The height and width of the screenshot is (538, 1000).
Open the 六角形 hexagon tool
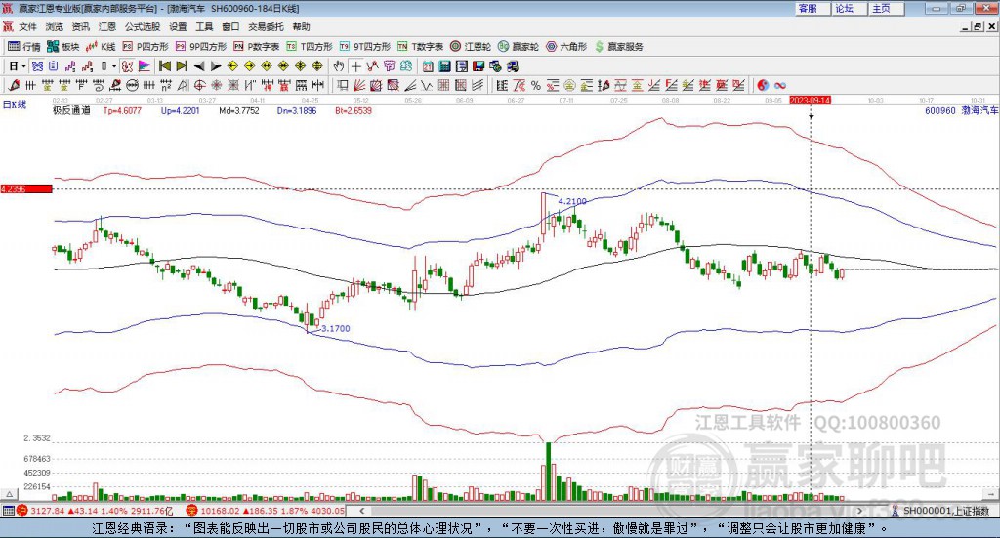(x=566, y=47)
